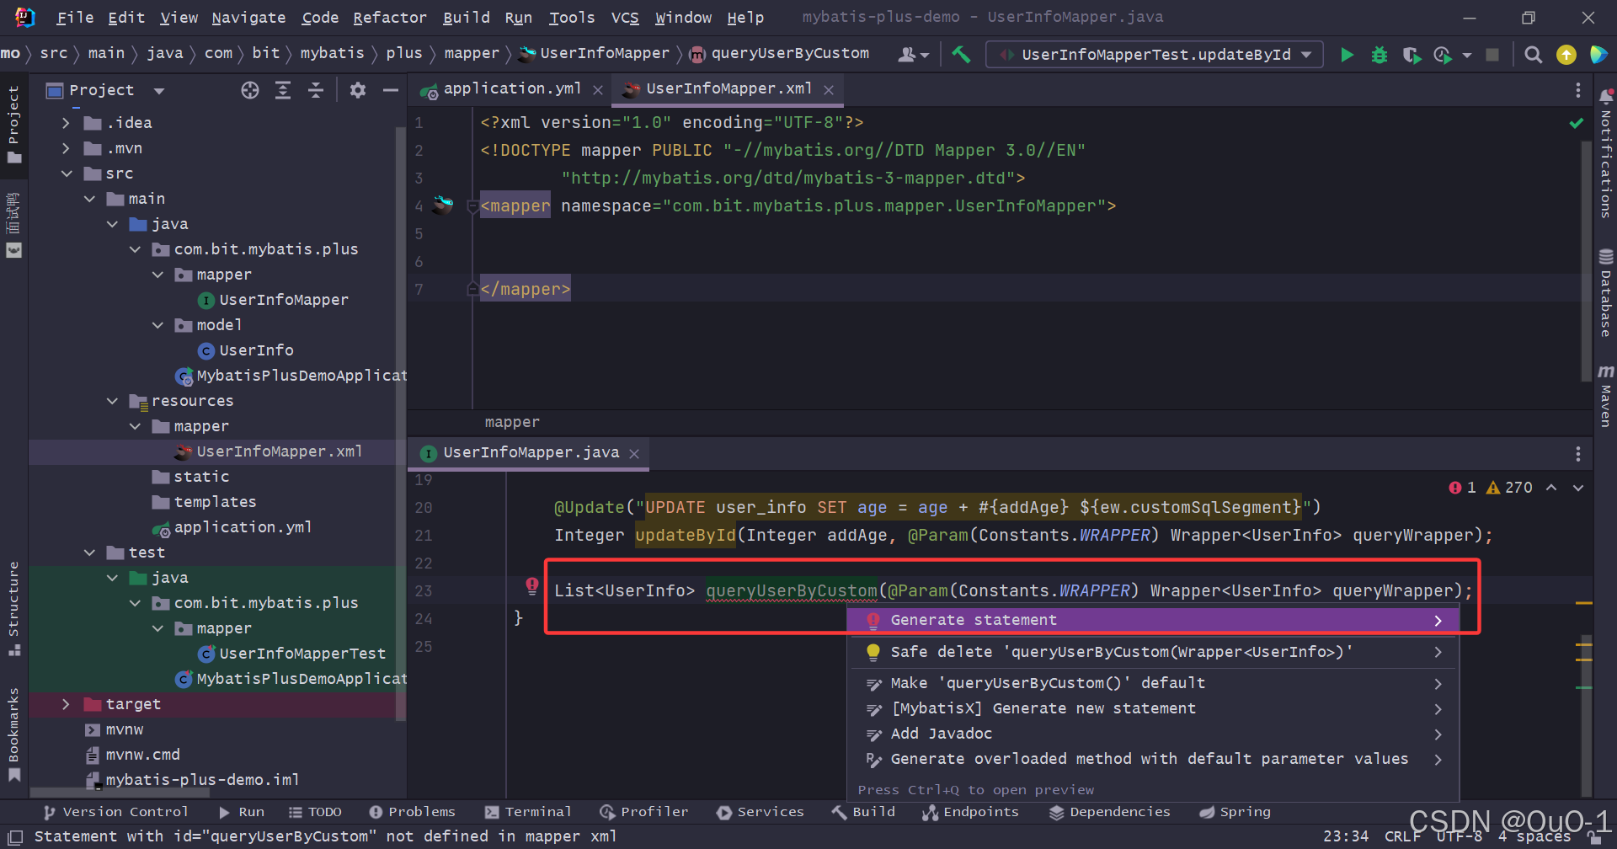Open editor tab options for XML pane
The image size is (1617, 849).
[1577, 90]
